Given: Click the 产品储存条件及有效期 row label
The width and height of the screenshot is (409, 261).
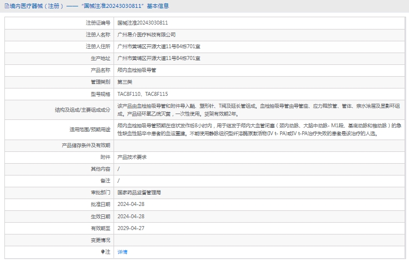Looking at the screenshot, I should click(x=86, y=145).
